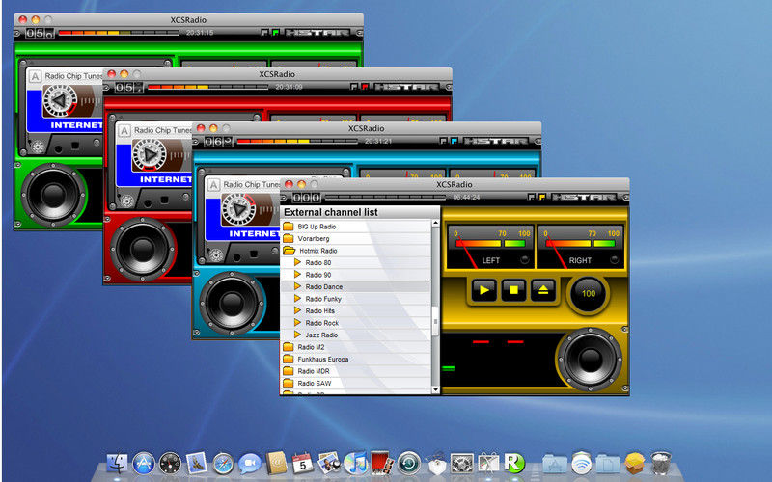The image size is (772, 482).
Task: Select the Radio Hits channel
Action: point(355,310)
